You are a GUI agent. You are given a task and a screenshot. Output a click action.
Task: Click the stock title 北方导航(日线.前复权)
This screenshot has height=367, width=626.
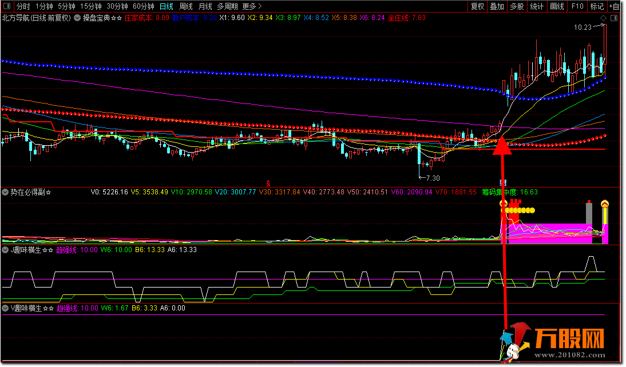[x=36, y=18]
